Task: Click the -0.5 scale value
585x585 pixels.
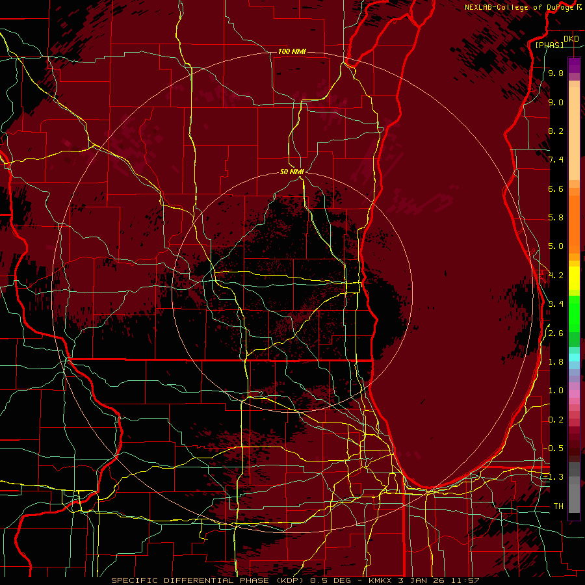Action: [x=553, y=448]
